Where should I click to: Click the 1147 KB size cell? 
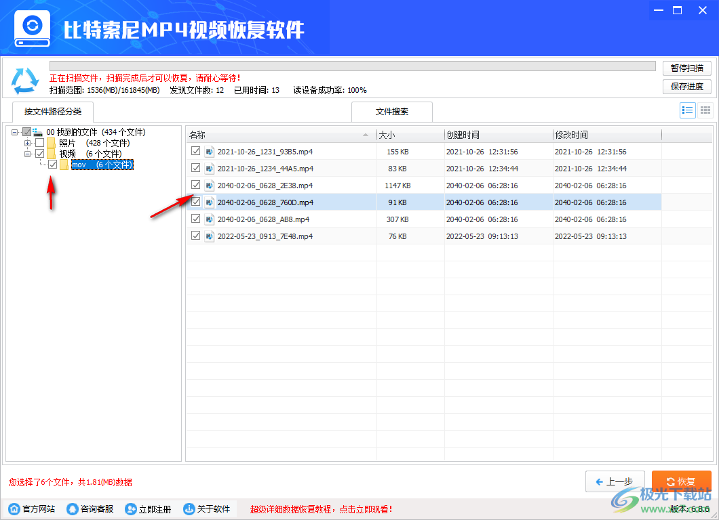click(397, 186)
